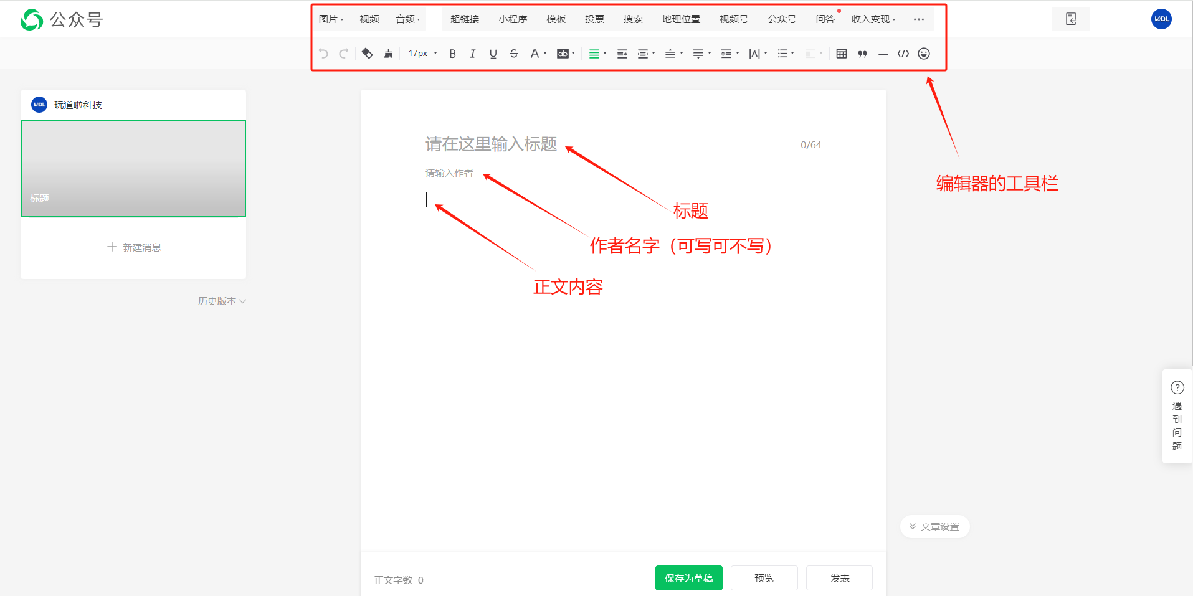Expand the 图片 insert dropdown

(x=331, y=19)
